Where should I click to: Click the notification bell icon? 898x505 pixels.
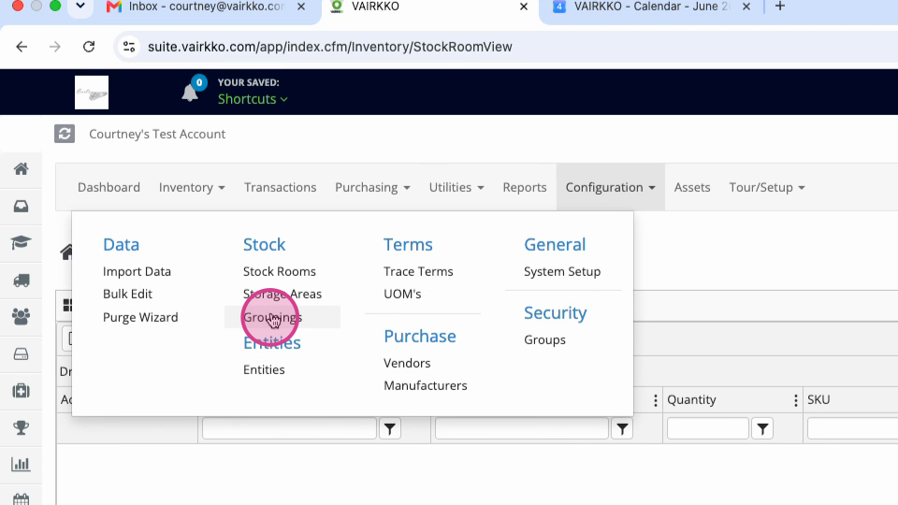coord(190,93)
